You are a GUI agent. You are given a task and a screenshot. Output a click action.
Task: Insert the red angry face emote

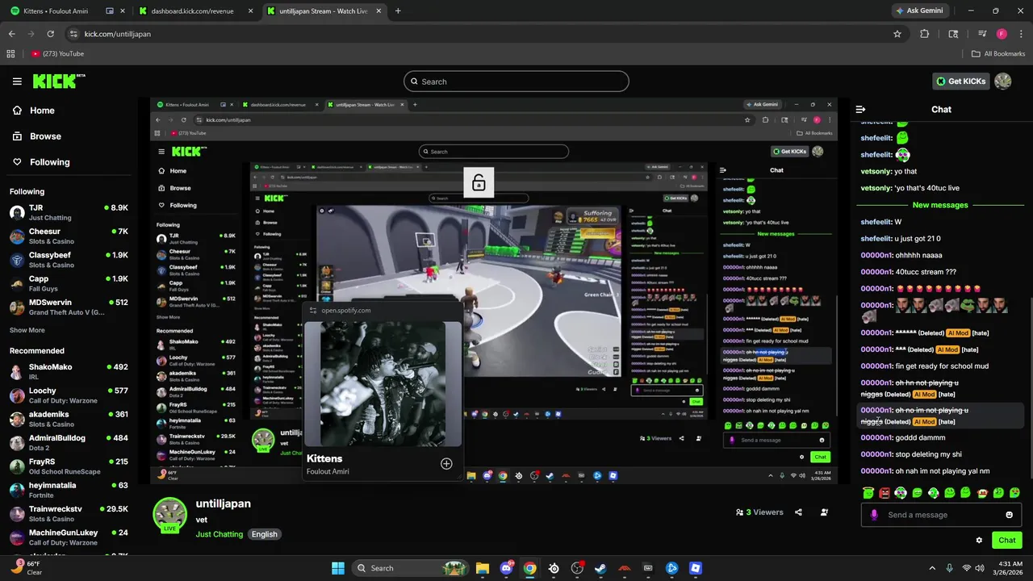point(885,492)
